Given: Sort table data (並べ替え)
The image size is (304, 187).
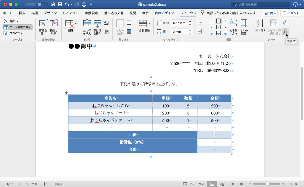Looking at the screenshot, I should 260,25.
